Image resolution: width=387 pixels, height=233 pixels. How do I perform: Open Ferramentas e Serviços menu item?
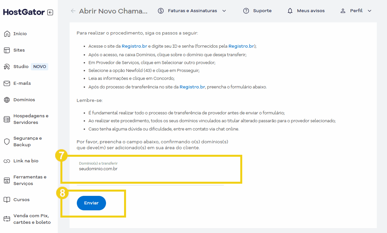pyautogui.click(x=30, y=180)
